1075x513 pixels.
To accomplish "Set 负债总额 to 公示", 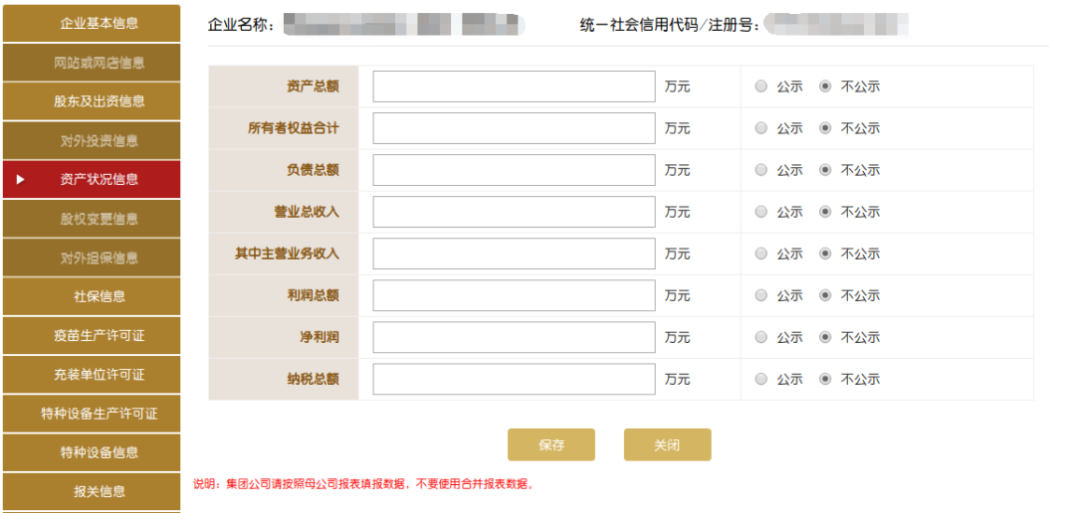I will pyautogui.click(x=761, y=170).
